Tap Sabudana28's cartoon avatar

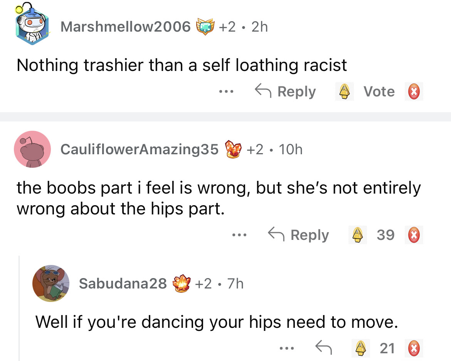pyautogui.click(x=51, y=283)
